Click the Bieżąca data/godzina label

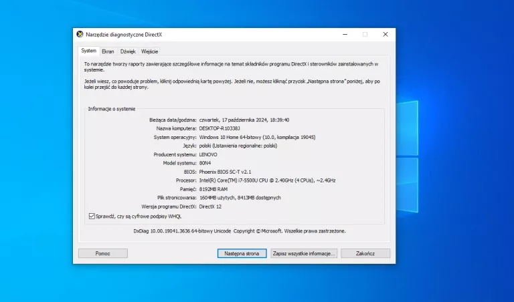(x=173, y=120)
